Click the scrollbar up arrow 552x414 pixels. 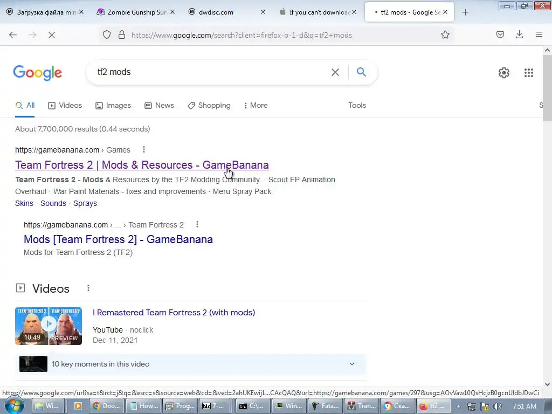547,50
